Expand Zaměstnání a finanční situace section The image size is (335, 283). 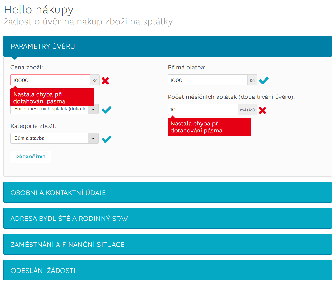tap(168, 244)
